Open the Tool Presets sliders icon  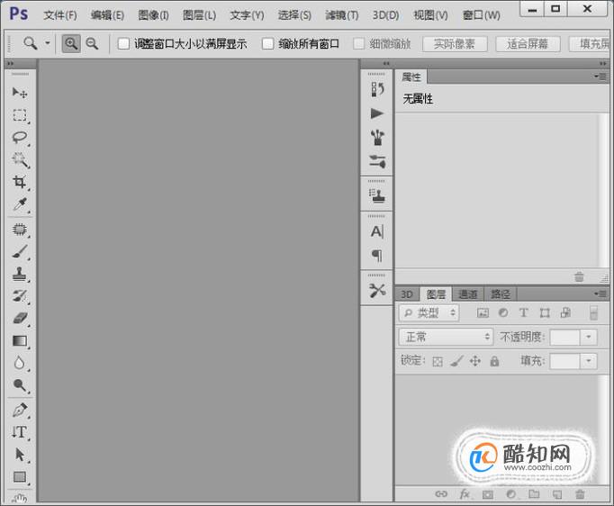click(x=377, y=161)
